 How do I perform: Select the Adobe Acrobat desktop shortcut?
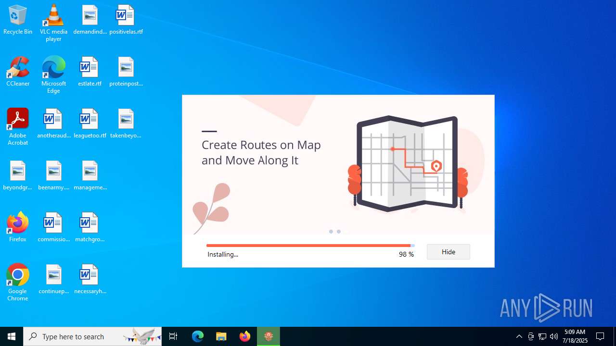click(18, 127)
